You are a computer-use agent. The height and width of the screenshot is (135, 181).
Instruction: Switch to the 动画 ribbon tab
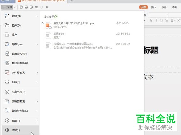174,7
